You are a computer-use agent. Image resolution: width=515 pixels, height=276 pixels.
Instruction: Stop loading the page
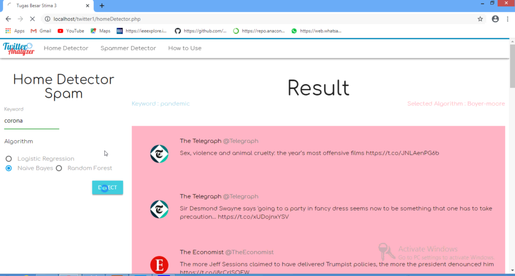pos(32,19)
